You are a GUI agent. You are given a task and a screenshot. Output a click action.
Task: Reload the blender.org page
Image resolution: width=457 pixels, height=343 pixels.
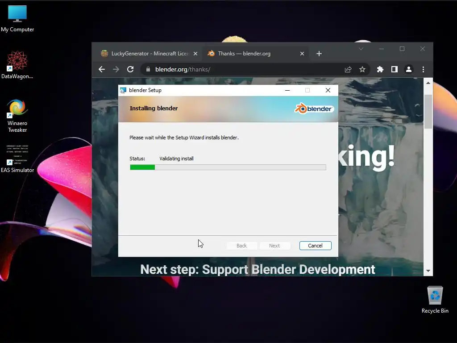tap(130, 69)
